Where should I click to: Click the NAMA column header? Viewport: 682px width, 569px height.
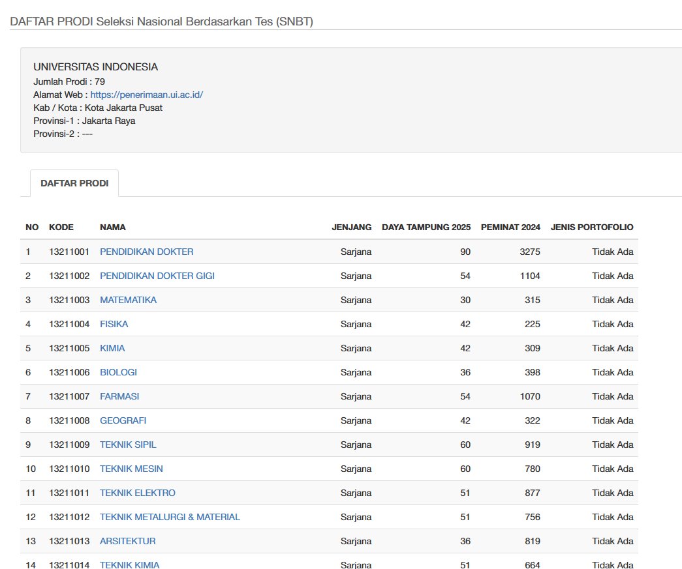pyautogui.click(x=113, y=227)
